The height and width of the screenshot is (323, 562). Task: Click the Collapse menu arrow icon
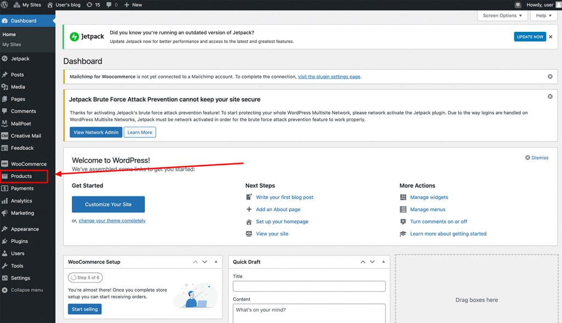click(x=4, y=290)
